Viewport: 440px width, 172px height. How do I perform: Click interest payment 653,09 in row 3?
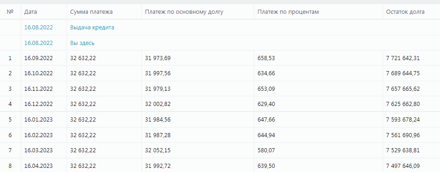pos(266,89)
